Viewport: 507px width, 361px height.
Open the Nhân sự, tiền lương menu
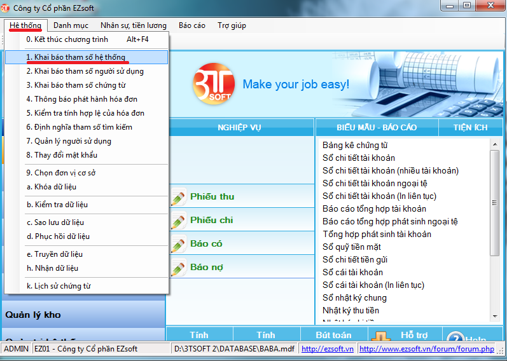pyautogui.click(x=134, y=25)
